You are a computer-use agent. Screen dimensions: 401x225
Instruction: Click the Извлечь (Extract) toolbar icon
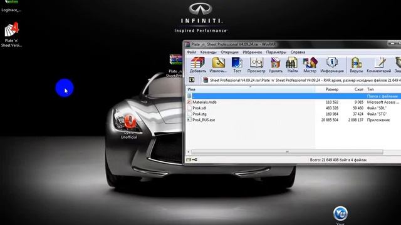(x=218, y=65)
